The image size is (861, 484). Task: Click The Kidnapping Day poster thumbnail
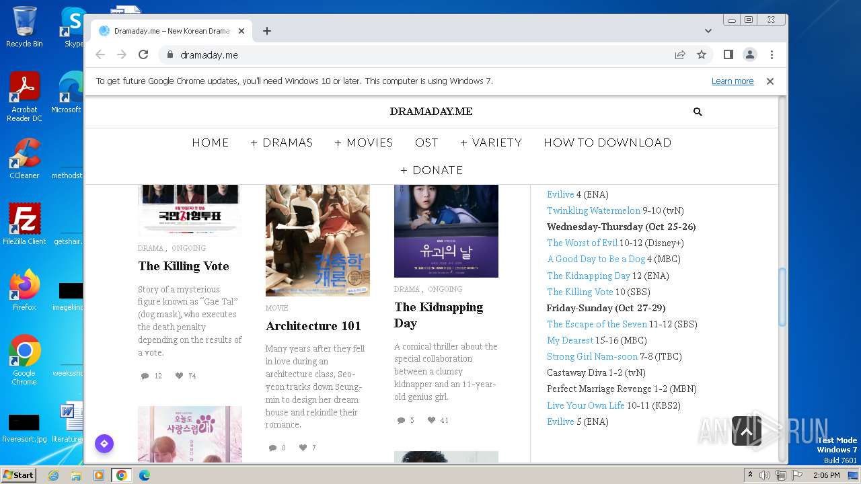[446, 231]
